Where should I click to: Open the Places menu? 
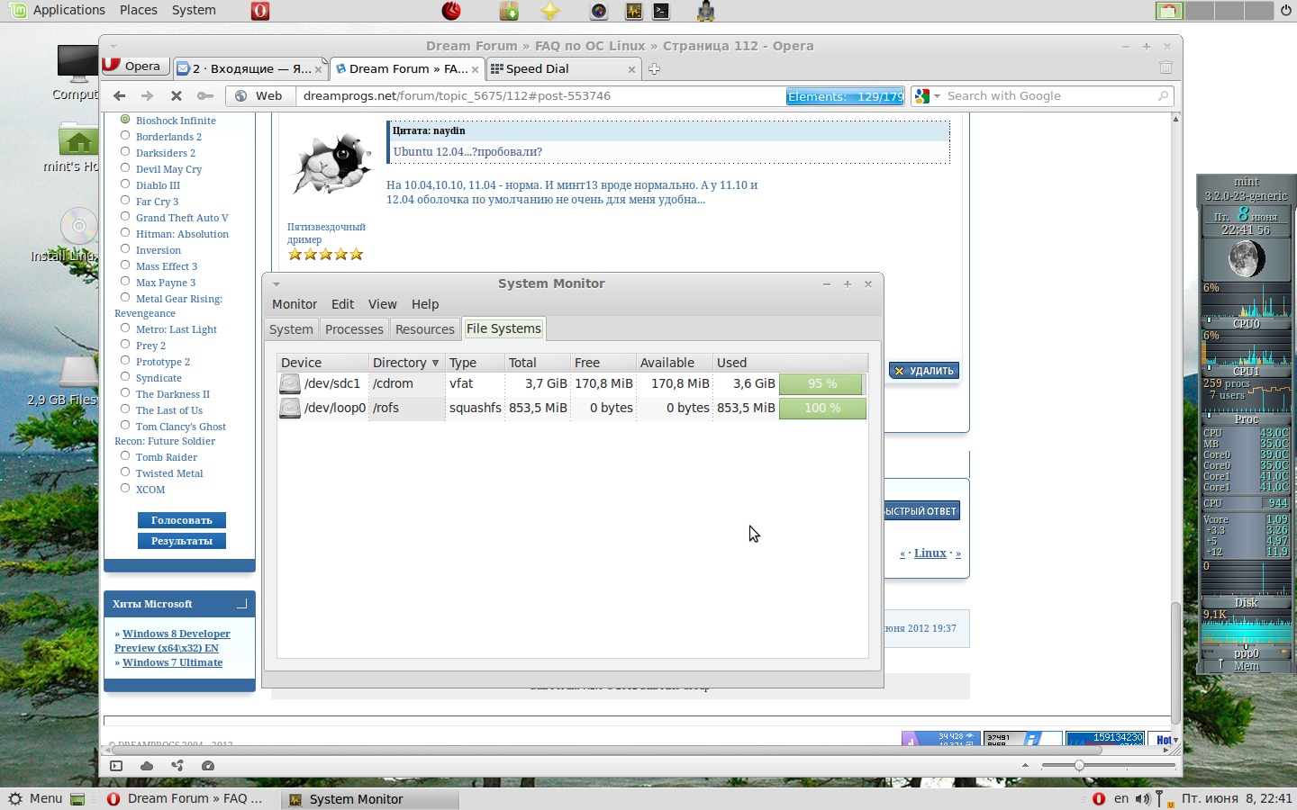click(139, 10)
